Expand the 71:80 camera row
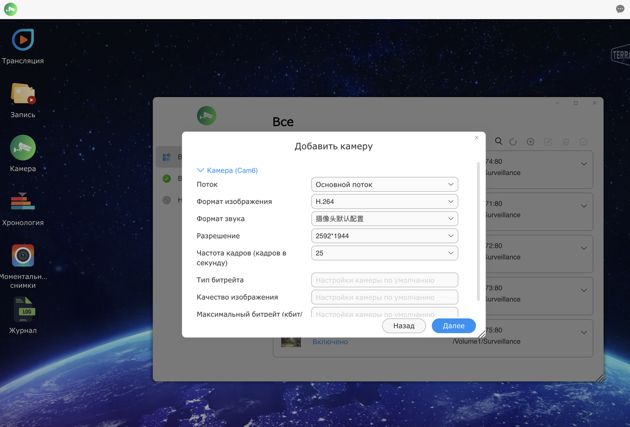The image size is (630, 427). [584, 206]
